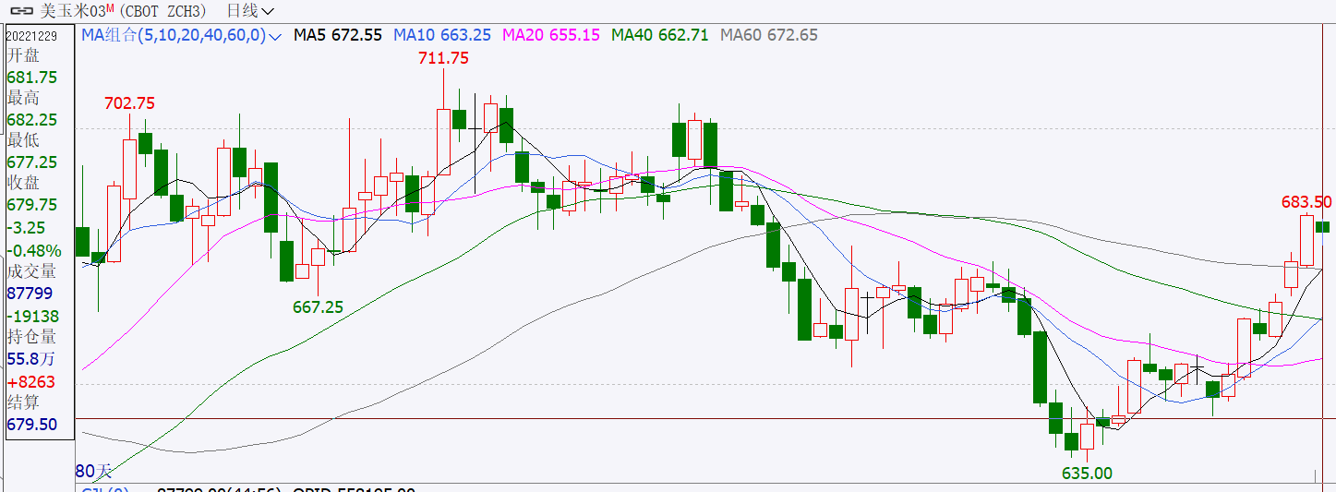Click the 711.75 high price label

tap(443, 58)
